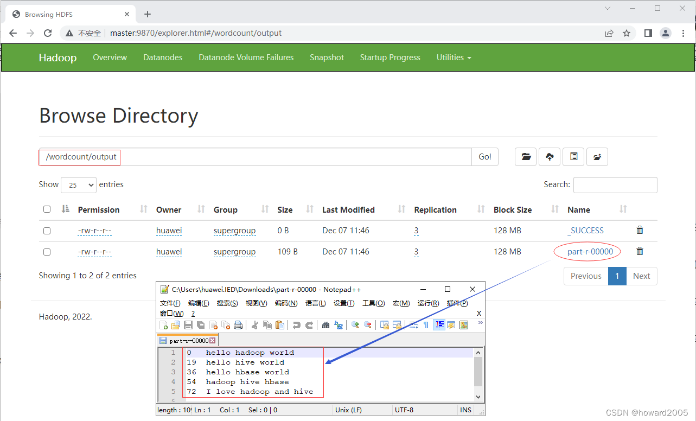Select the part-r-00000 tab in Notepad++
This screenshot has width=696, height=421.
click(x=188, y=341)
